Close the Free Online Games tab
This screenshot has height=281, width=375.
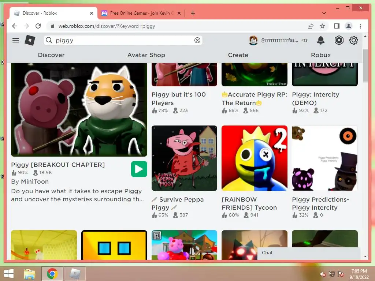coord(179,13)
